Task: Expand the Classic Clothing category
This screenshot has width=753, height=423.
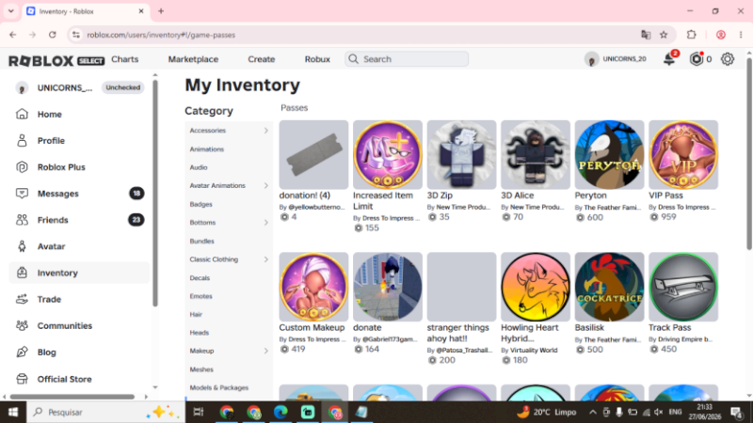Action: click(x=266, y=259)
